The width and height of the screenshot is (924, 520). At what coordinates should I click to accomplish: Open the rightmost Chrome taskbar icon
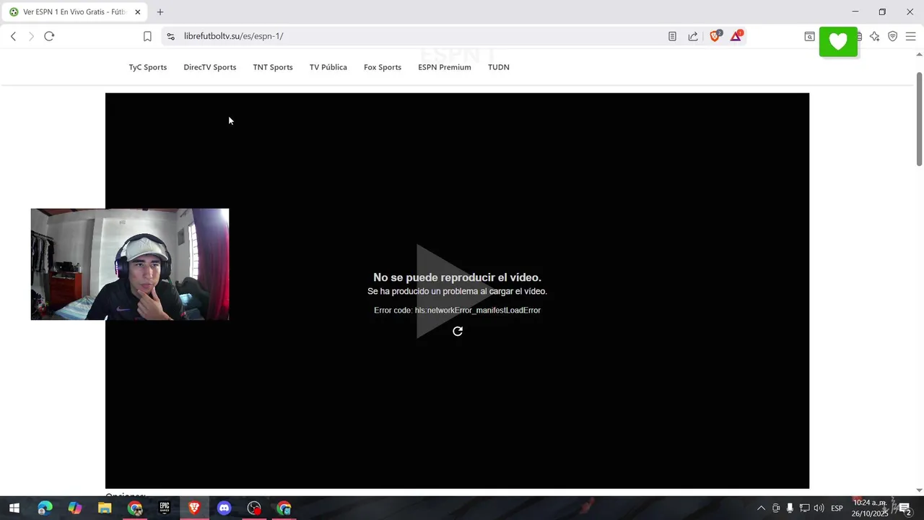point(284,508)
